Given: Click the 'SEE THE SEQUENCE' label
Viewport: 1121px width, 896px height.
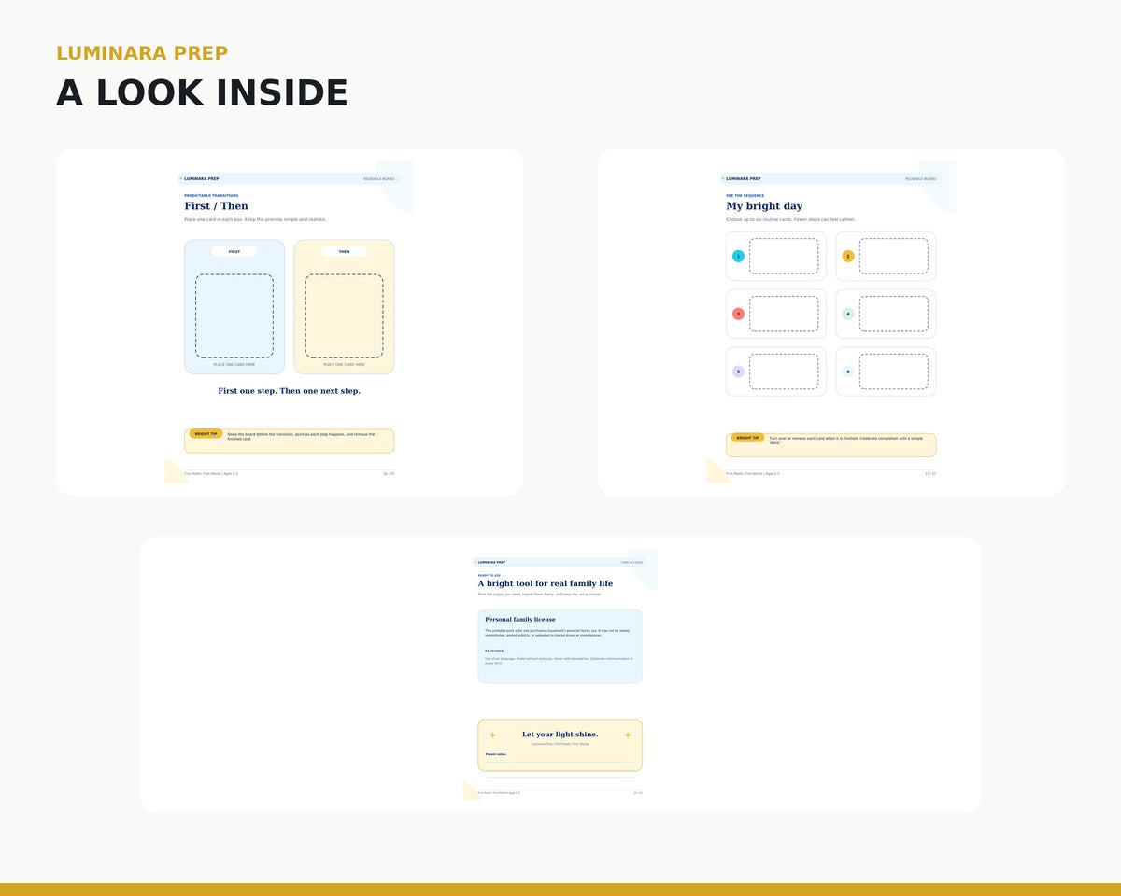Looking at the screenshot, I should [x=745, y=196].
